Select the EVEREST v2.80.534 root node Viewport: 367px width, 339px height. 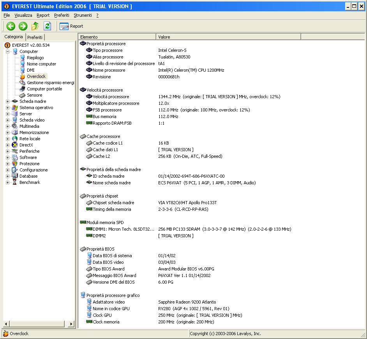click(31, 45)
